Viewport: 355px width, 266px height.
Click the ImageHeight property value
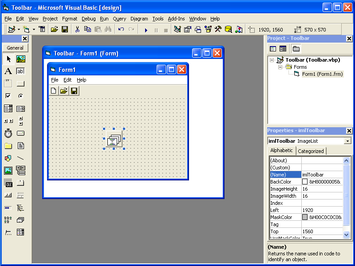(322, 189)
